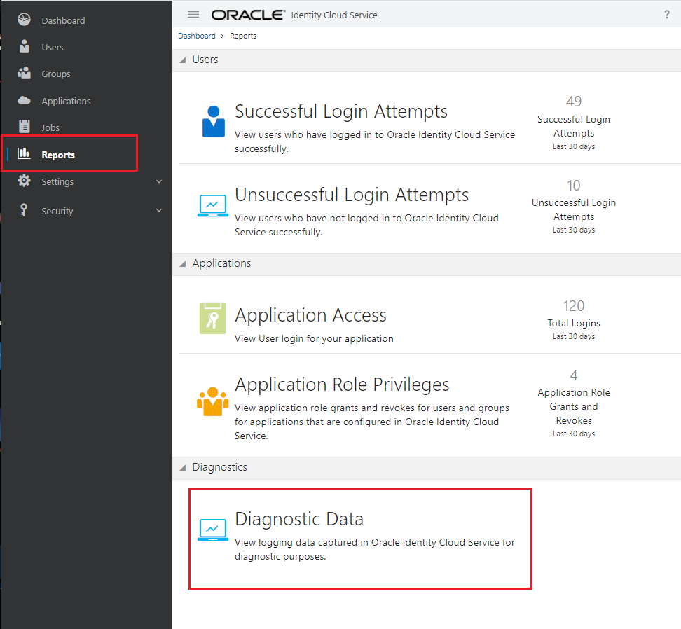Click the Application Role Privileges people icon
Screen dimensions: 681x629
click(212, 401)
